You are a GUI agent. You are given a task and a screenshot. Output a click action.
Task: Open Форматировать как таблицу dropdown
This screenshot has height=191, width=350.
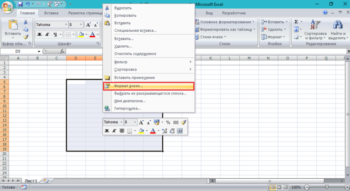click(x=225, y=29)
